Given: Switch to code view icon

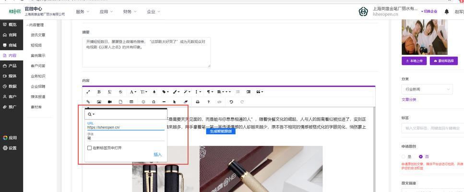Looking at the screenshot, I should pyautogui.click(x=219, y=102).
